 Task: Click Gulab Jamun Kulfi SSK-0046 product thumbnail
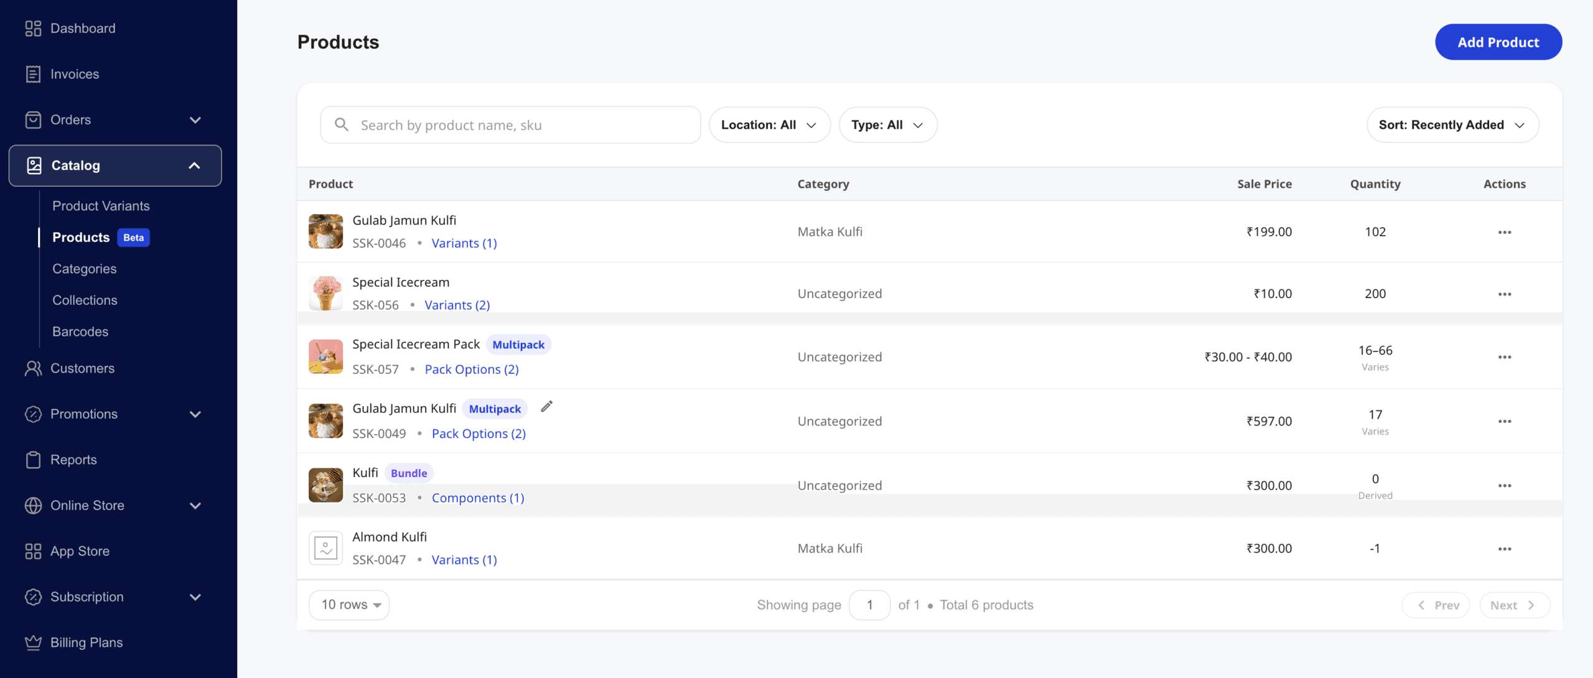point(325,231)
